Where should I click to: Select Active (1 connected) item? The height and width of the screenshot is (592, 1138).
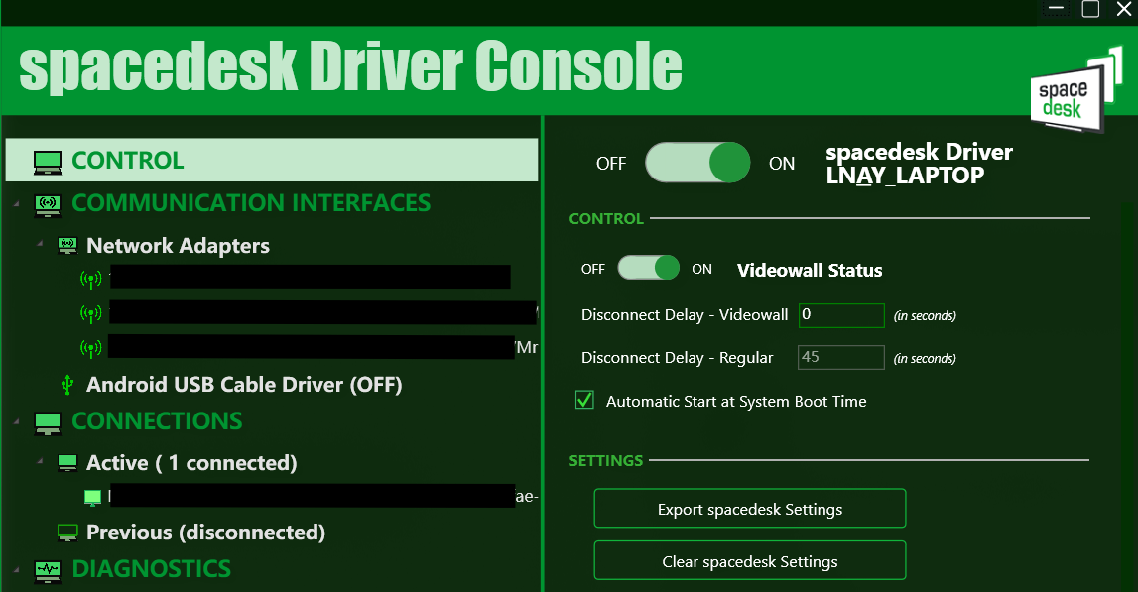(191, 463)
